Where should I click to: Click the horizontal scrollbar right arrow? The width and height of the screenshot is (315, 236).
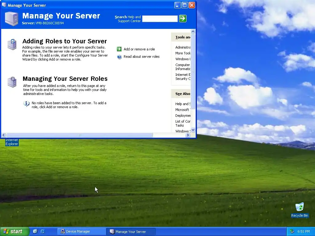point(188,135)
